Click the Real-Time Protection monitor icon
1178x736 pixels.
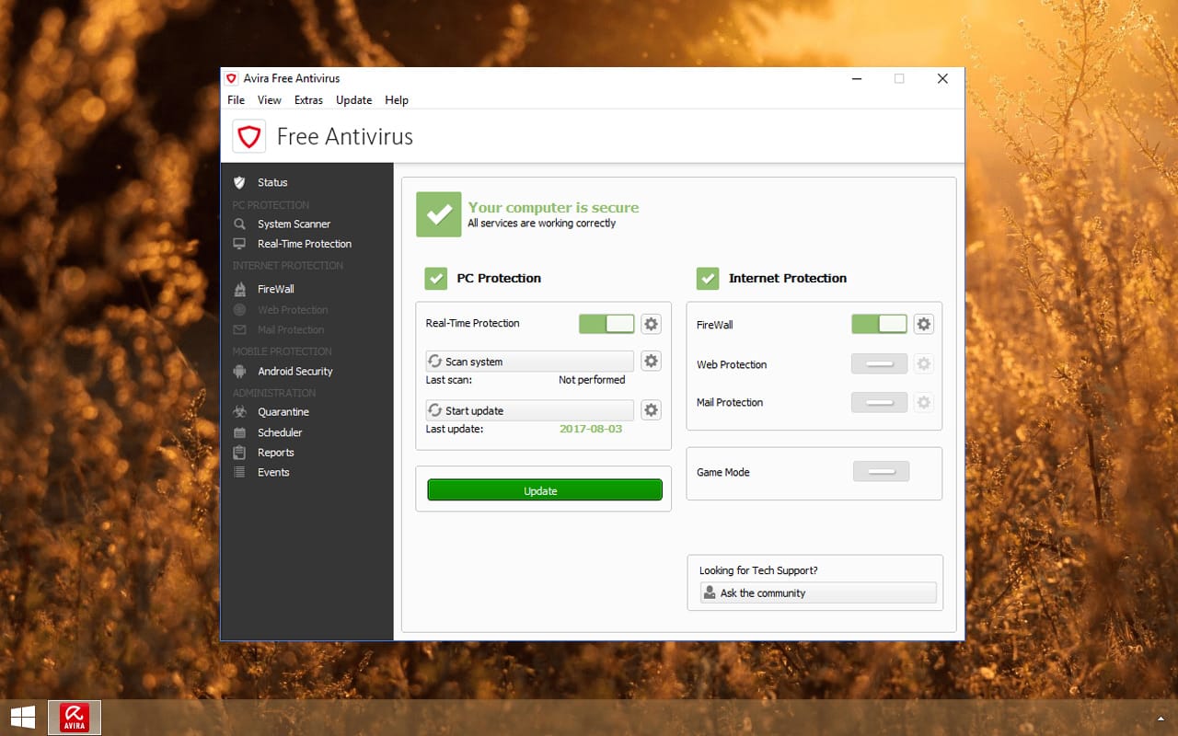tap(239, 244)
